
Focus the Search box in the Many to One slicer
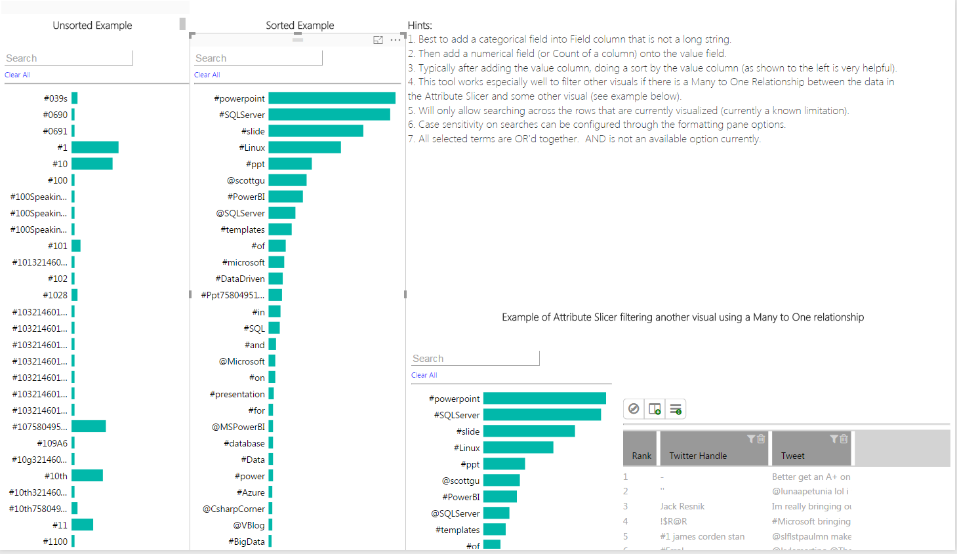[476, 359]
